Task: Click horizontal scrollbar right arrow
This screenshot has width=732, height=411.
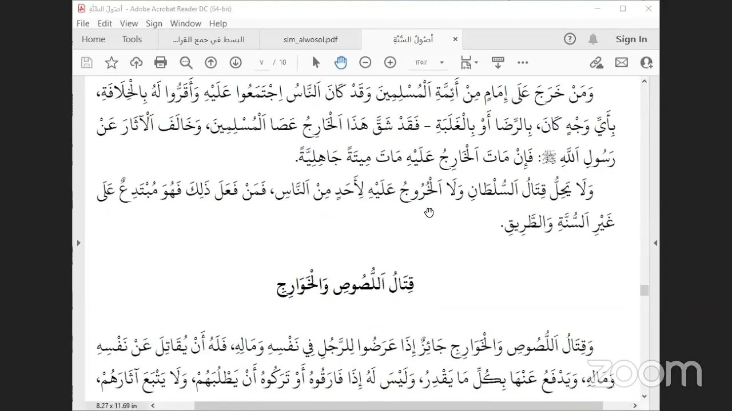Action: (635, 405)
